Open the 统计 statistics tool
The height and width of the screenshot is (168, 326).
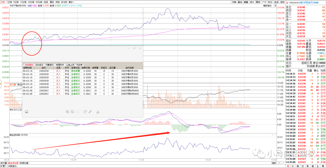coord(252,2)
